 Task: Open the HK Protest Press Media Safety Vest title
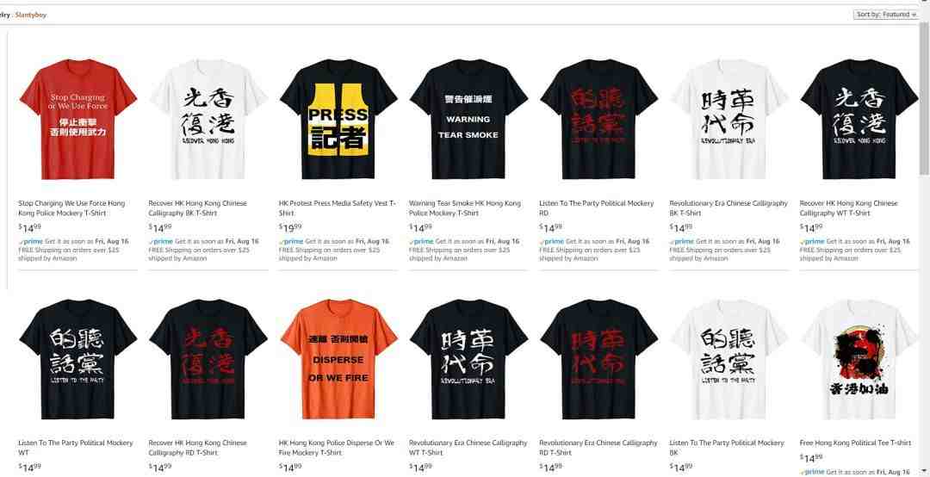coord(337,208)
